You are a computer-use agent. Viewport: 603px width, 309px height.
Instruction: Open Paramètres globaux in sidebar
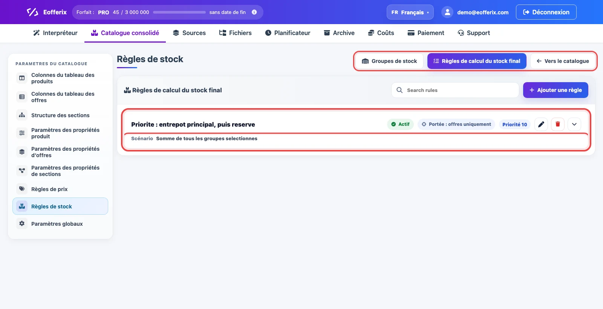point(60,224)
